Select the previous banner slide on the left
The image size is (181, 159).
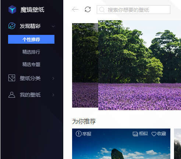click(85, 65)
